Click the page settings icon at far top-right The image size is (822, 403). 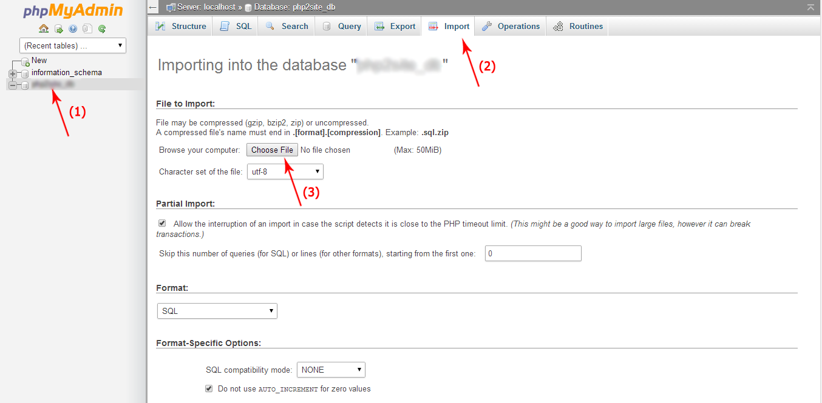810,7
